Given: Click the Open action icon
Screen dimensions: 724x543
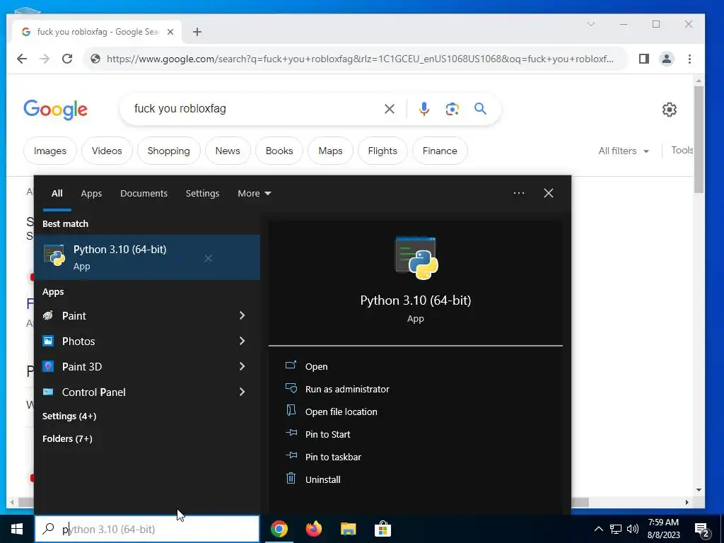Looking at the screenshot, I should [291, 366].
